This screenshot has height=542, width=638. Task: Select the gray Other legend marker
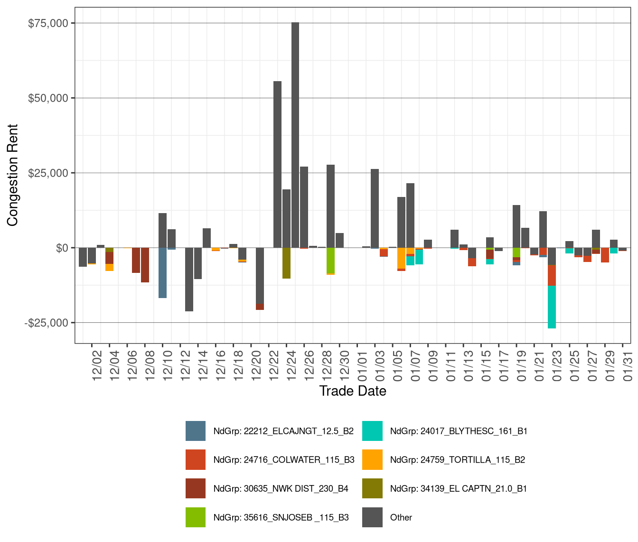pyautogui.click(x=373, y=517)
